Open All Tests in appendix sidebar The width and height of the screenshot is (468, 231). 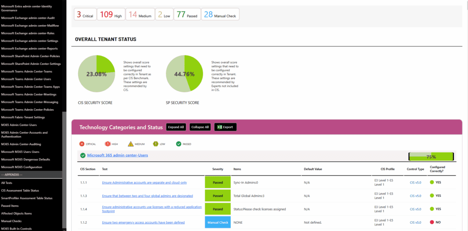[6, 183]
